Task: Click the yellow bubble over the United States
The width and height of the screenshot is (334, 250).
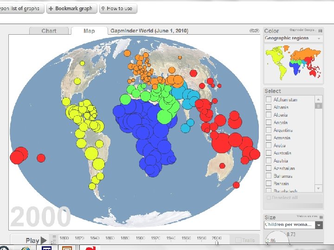Action: point(77,81)
